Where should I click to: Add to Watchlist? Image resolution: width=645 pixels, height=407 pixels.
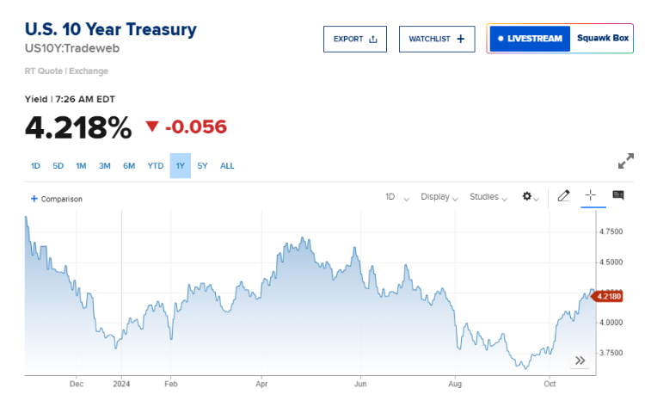pos(436,39)
